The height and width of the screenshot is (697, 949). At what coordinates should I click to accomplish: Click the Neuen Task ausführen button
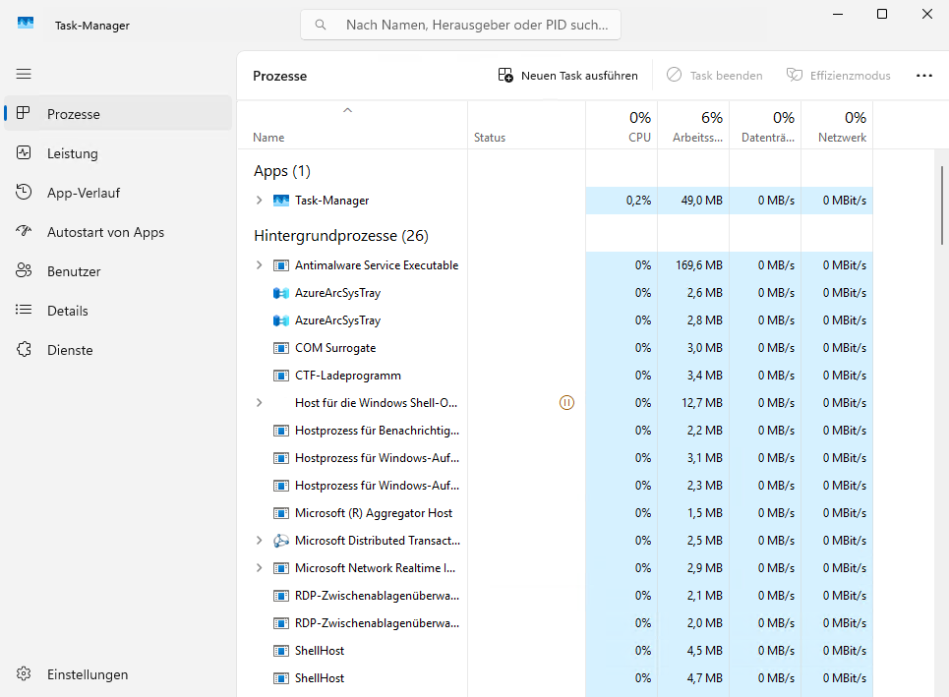click(x=567, y=75)
